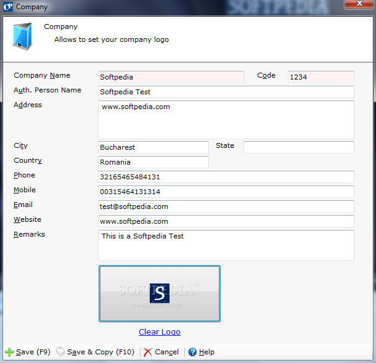Image resolution: width=376 pixels, height=363 pixels.
Task: Close the Company window
Action: tap(359, 4)
